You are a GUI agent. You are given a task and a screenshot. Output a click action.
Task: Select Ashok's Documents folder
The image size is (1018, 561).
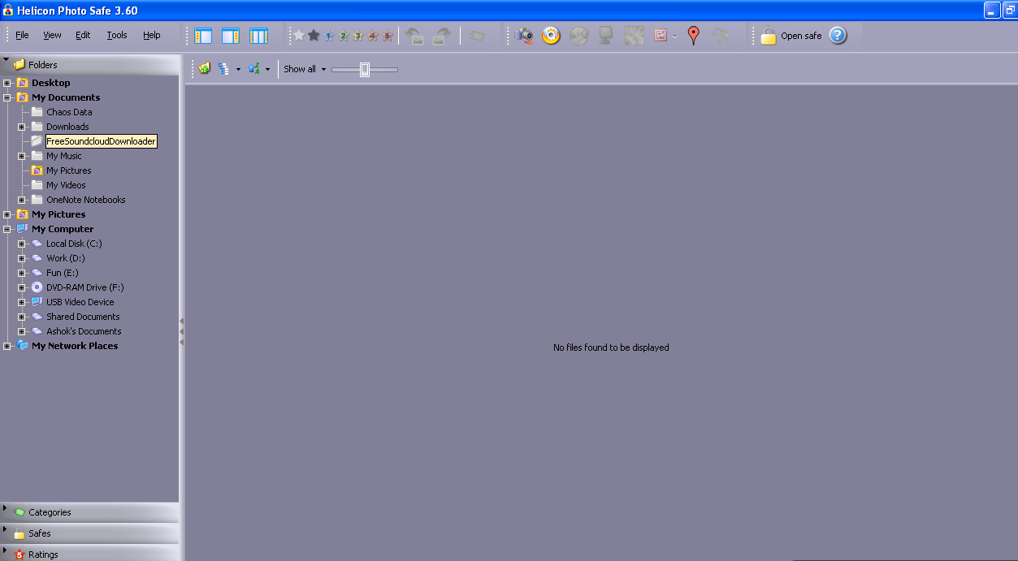pyautogui.click(x=84, y=331)
